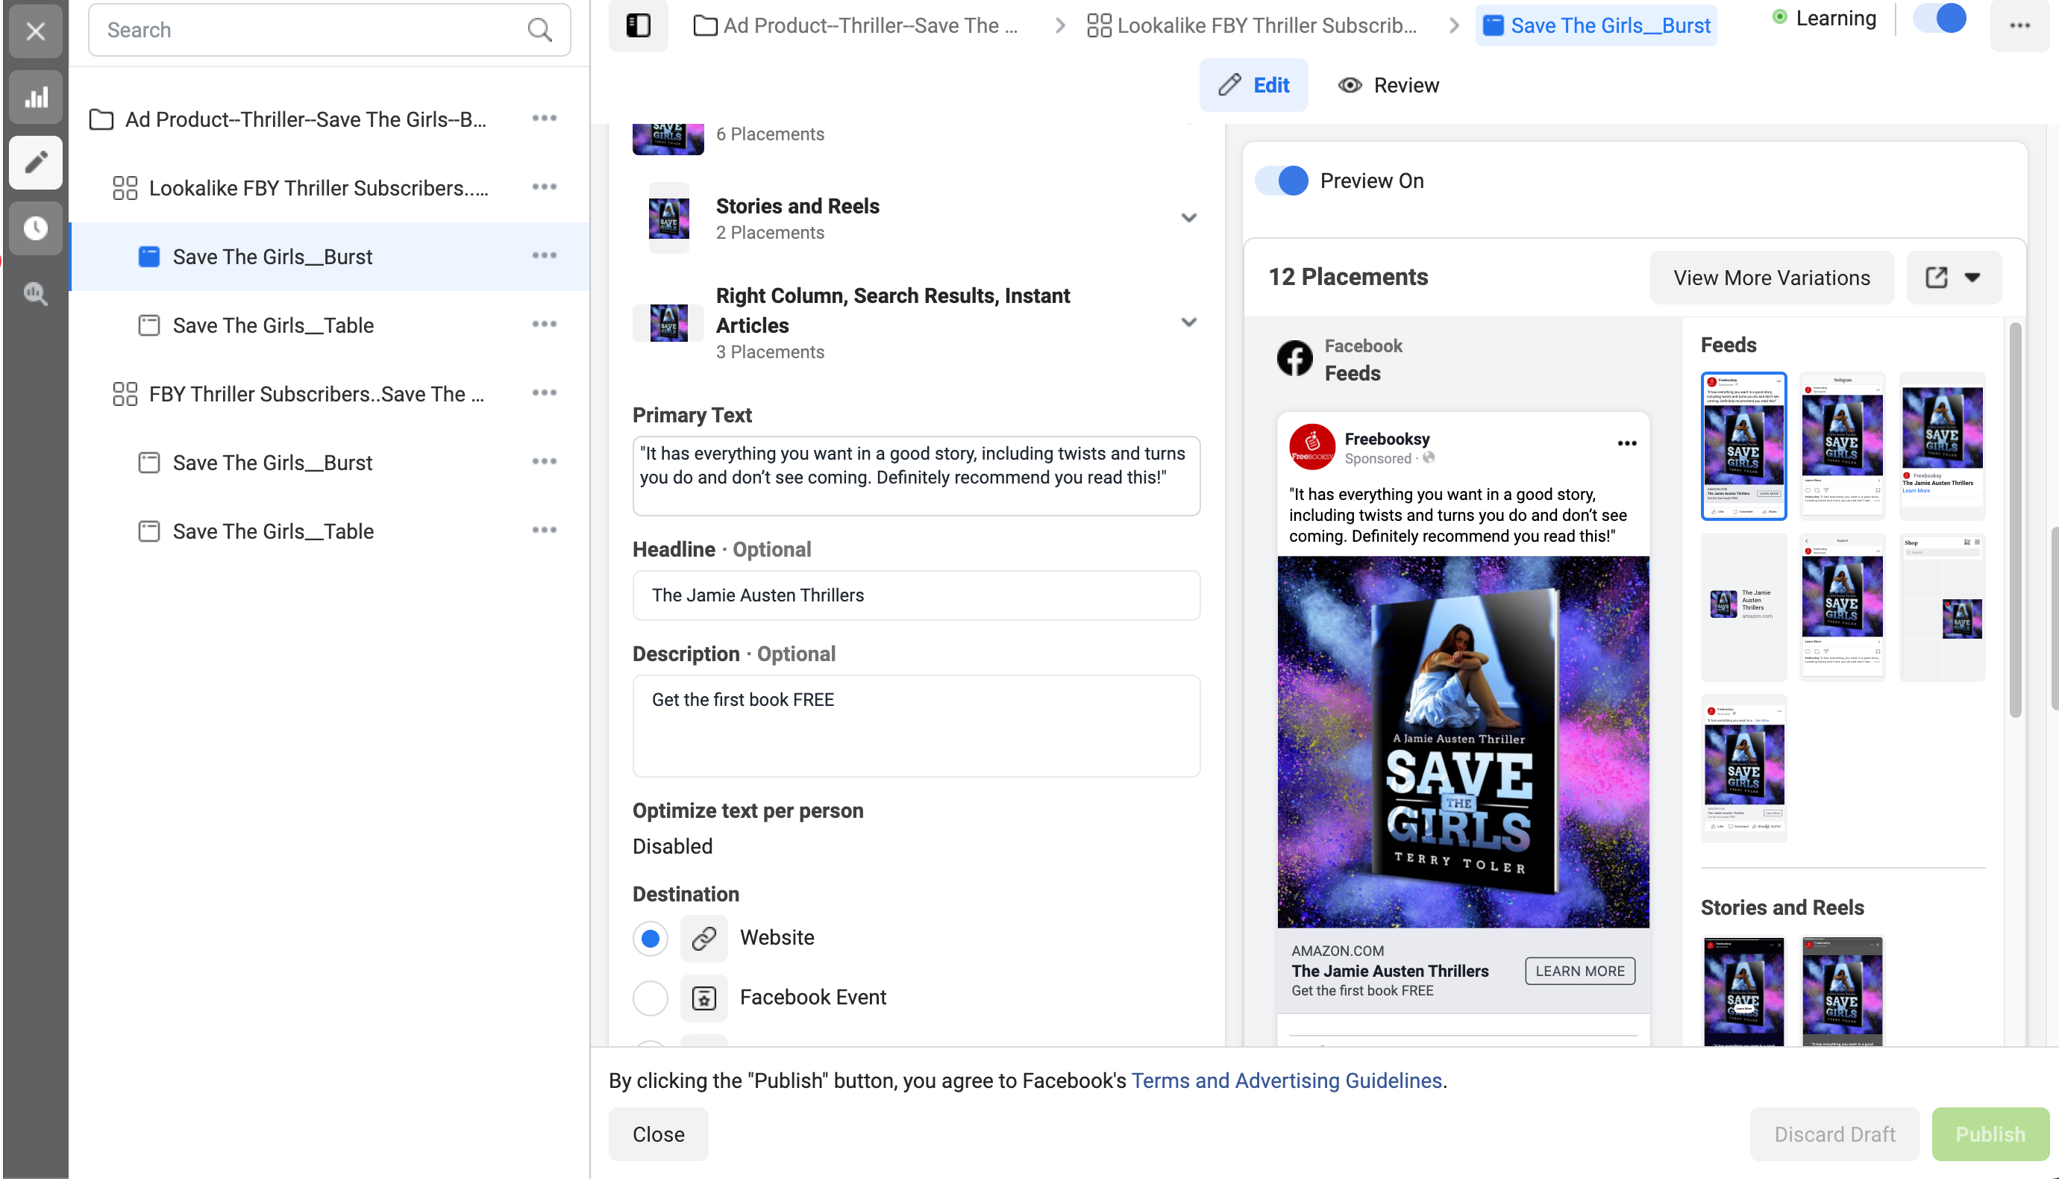2059x1179 pixels.
Task: Open the Freebooksy post ellipsis menu
Action: pyautogui.click(x=1627, y=444)
